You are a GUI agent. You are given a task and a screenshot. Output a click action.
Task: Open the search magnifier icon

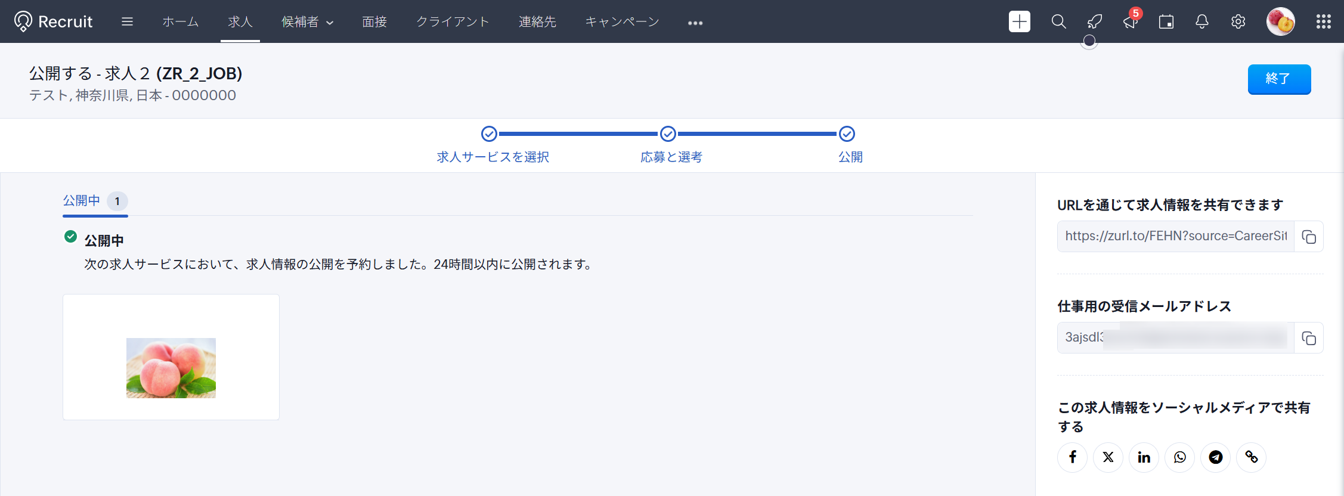pos(1058,22)
